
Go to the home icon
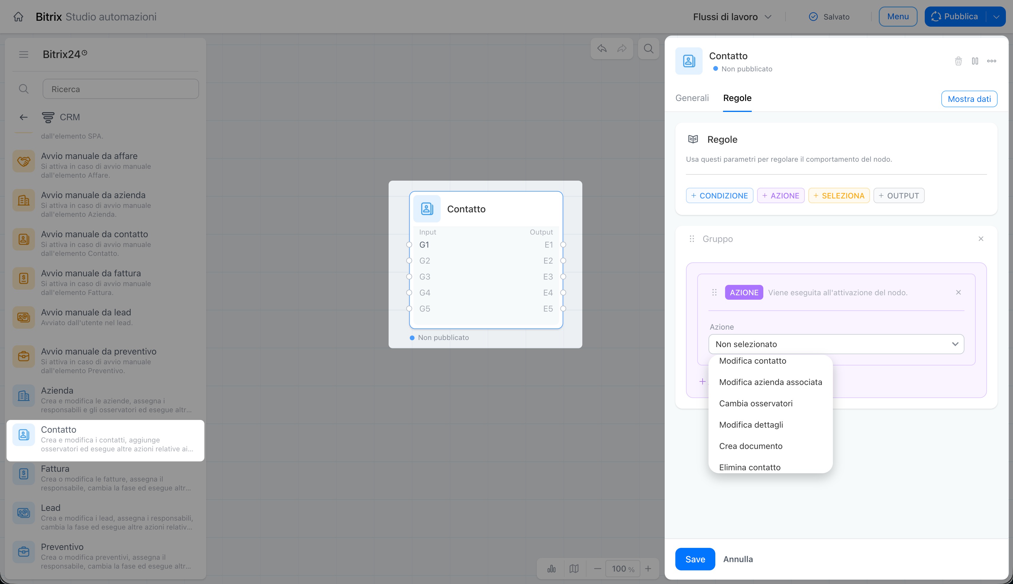pos(18,17)
